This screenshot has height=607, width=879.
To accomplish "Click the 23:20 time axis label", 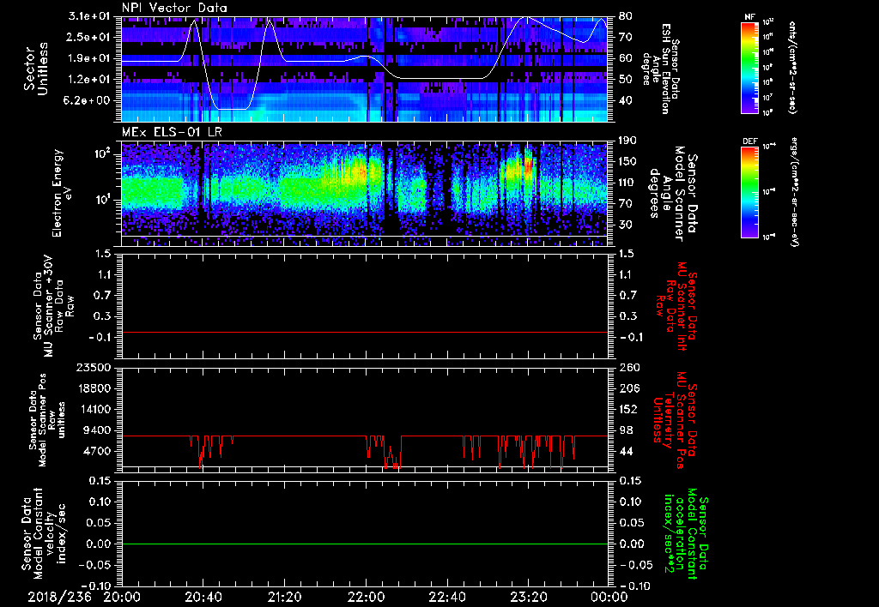I will point(528,597).
